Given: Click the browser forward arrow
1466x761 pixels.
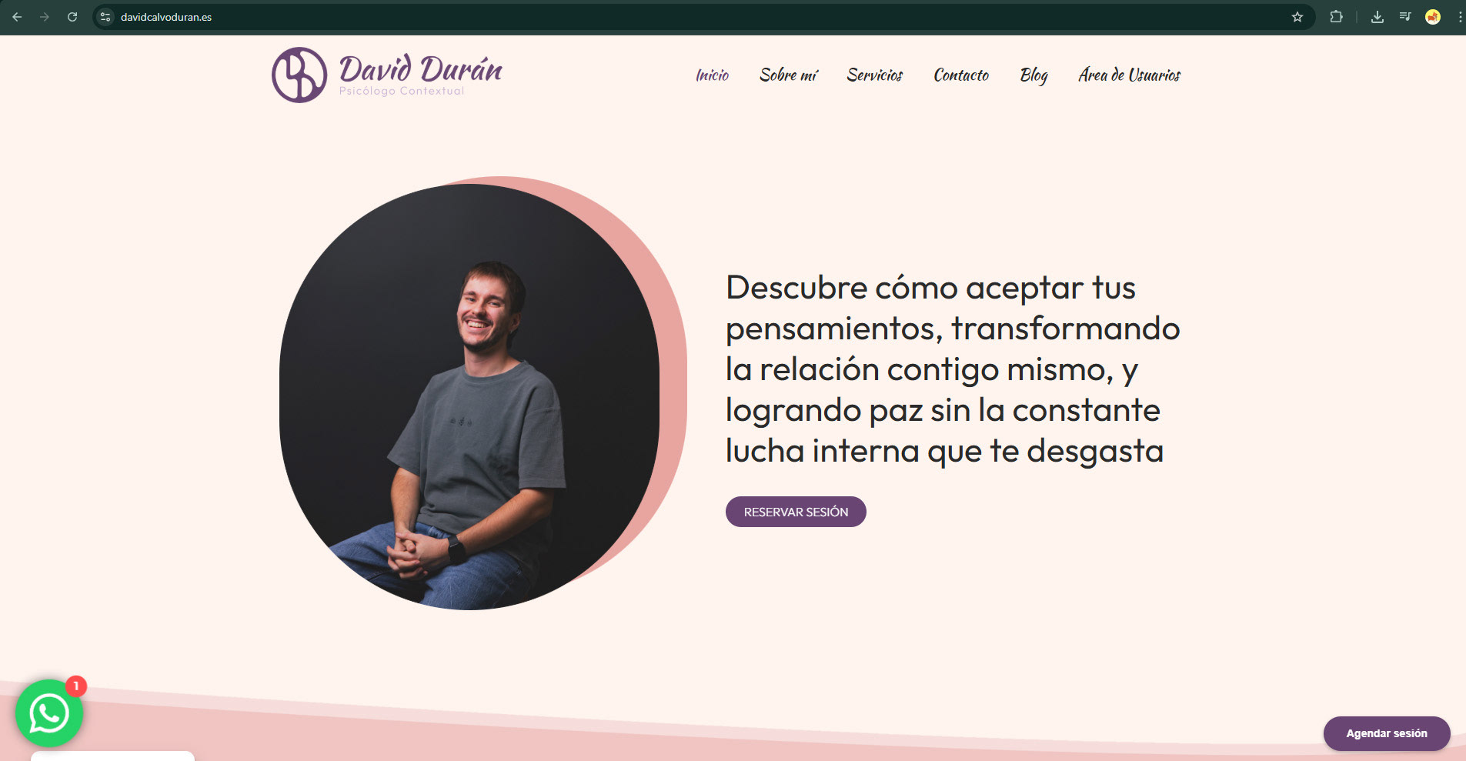Looking at the screenshot, I should click(x=45, y=17).
